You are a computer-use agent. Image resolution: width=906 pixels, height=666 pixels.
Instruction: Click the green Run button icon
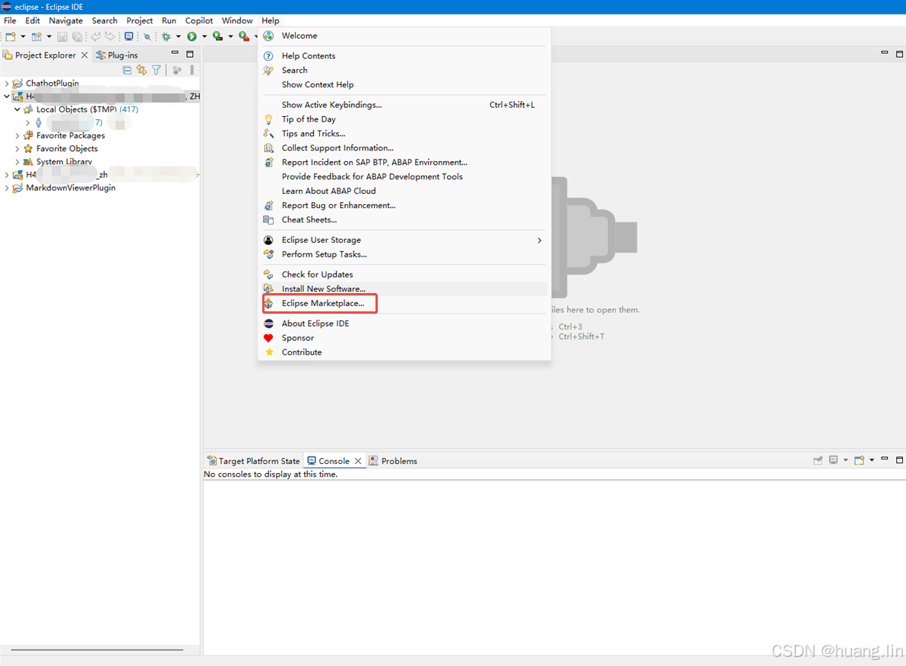[192, 36]
